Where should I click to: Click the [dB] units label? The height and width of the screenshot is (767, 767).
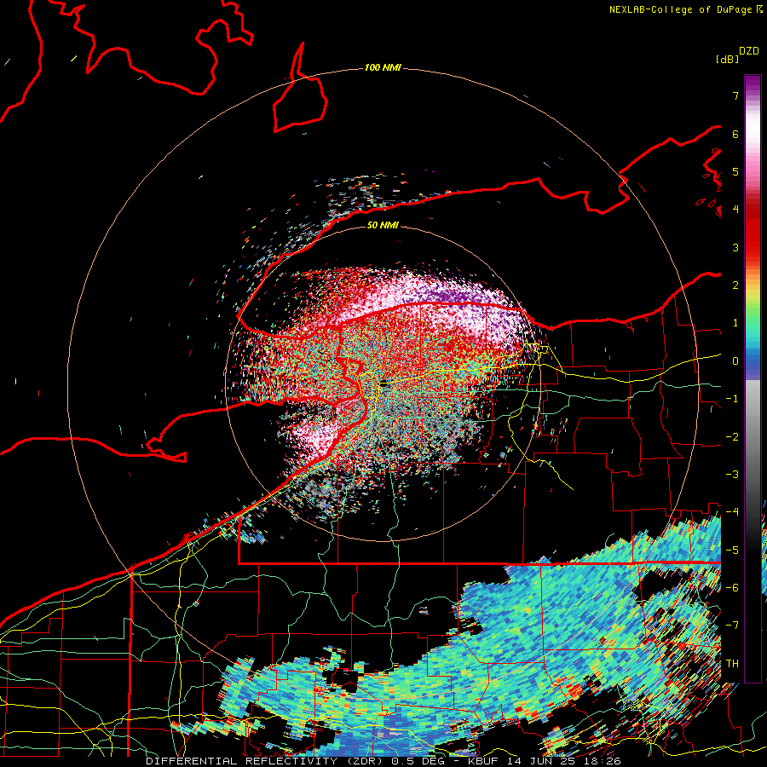[727, 59]
